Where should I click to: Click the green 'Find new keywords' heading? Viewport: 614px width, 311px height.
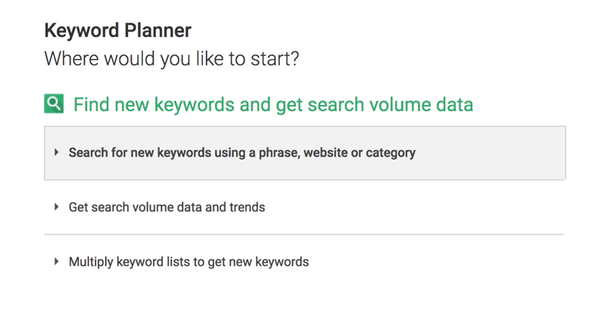273,104
